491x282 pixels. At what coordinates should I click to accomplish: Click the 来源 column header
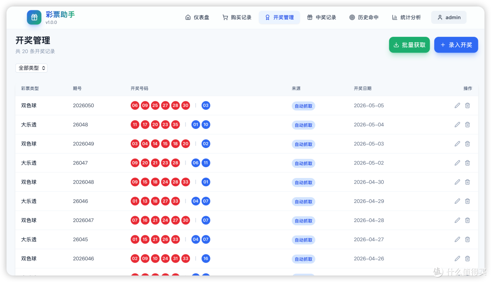296,89
